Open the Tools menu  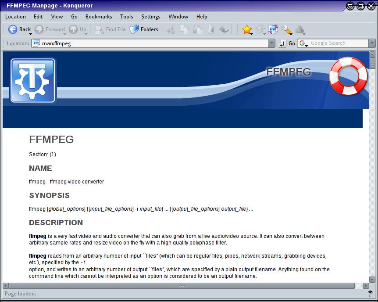tap(127, 17)
